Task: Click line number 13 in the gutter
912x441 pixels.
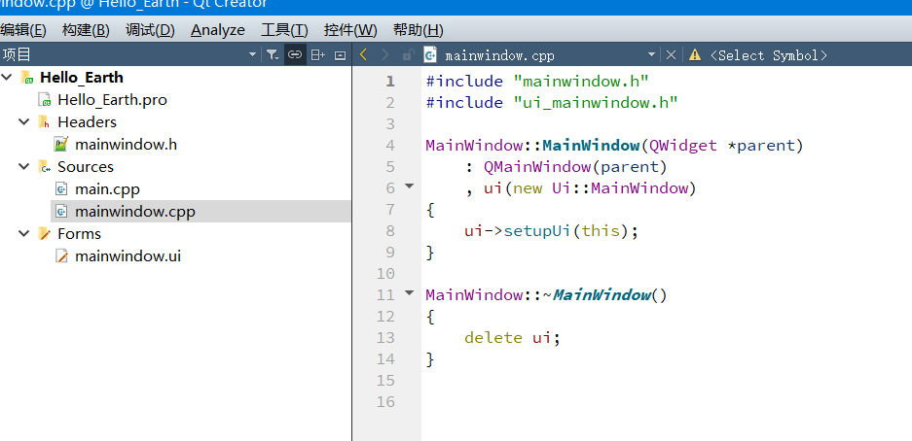Action: pyautogui.click(x=385, y=338)
